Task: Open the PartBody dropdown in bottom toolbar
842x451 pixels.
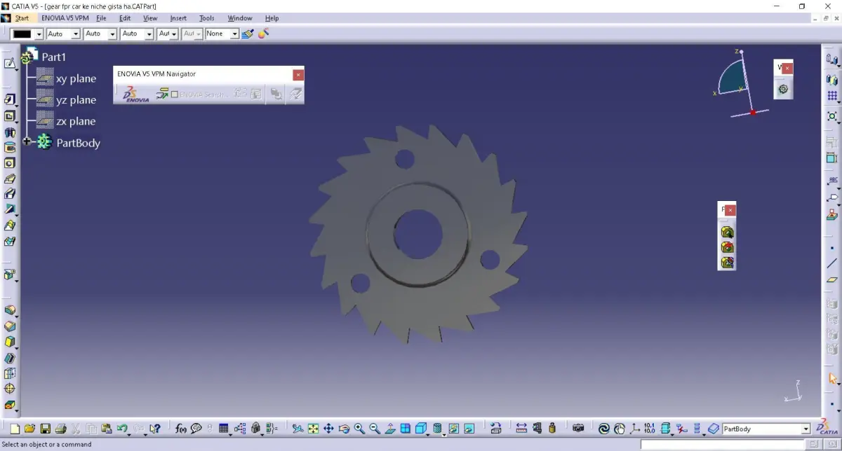Action: 806,429
